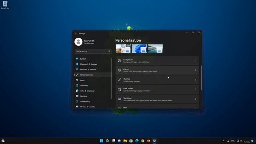256x144 pixels.
Task: Click the ENG language indicator
Action: [x=233, y=141]
